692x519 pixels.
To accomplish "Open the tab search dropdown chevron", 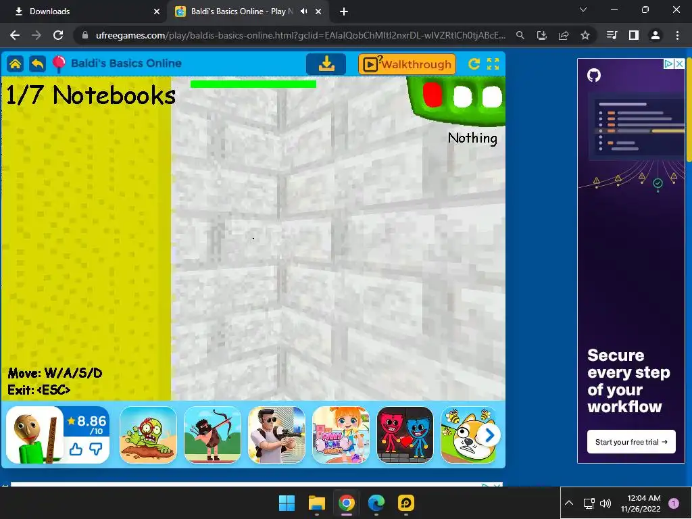I will (583, 9).
